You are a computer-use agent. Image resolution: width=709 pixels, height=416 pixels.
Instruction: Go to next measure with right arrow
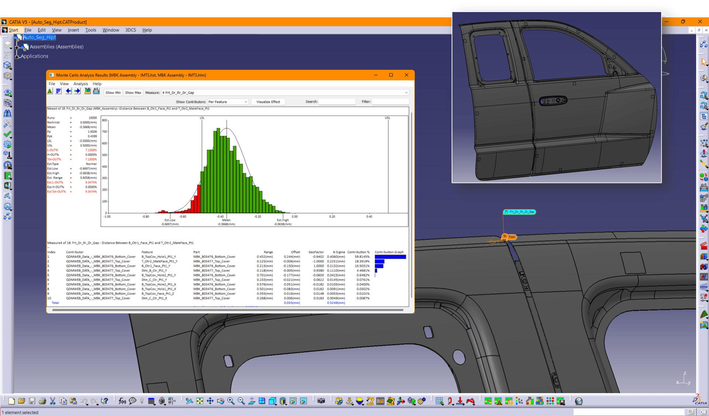pyautogui.click(x=77, y=91)
